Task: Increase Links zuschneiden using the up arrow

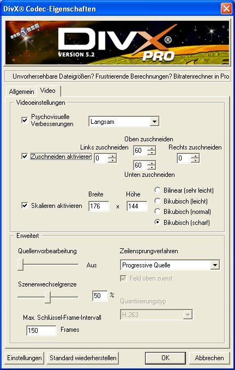Action: 112,156
